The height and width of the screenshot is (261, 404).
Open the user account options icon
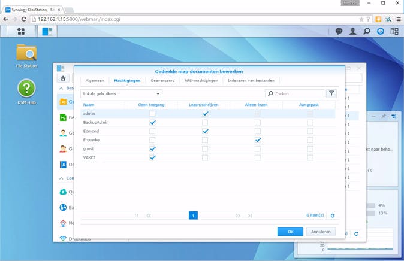pyautogui.click(x=352, y=31)
